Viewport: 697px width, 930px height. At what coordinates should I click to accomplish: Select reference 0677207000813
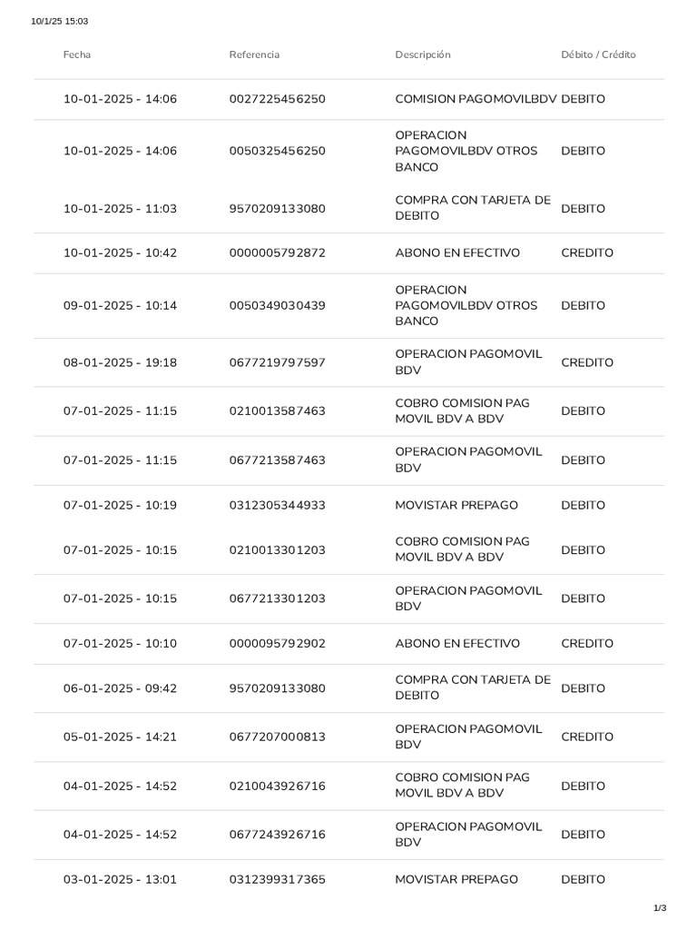pyautogui.click(x=277, y=737)
